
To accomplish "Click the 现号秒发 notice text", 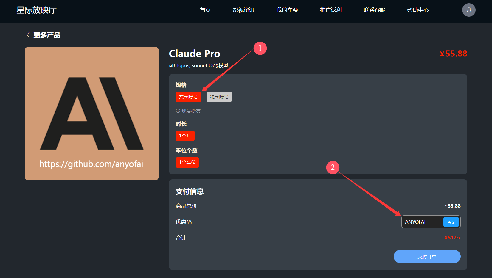I will 191,111.
